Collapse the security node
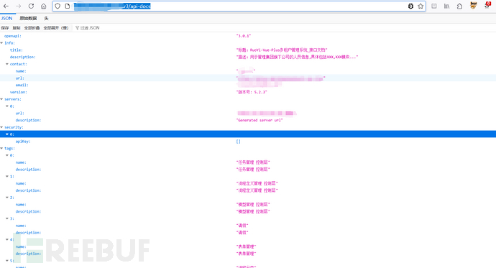This screenshot has width=496, height=268. click(x=1, y=127)
